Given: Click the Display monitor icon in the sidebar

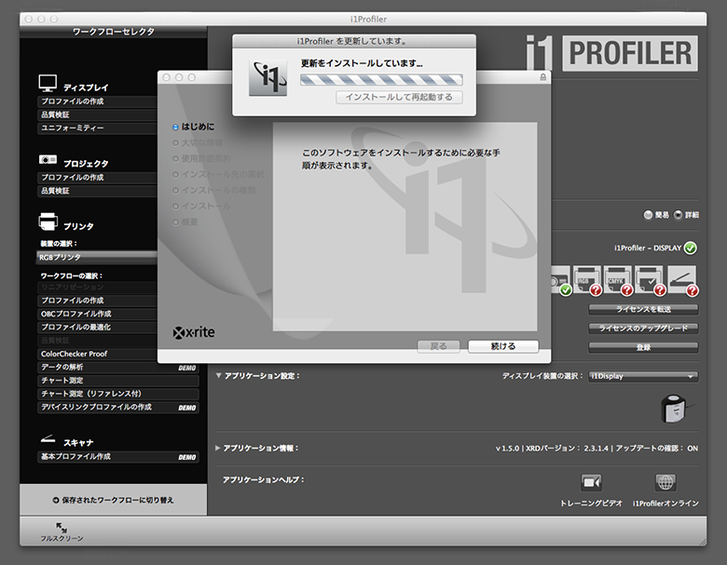Looking at the screenshot, I should pos(48,84).
